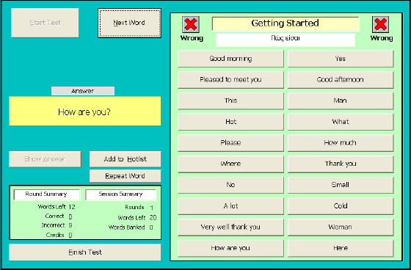Click the Rounds value 1
Screen dimensions: 411x270
(152, 208)
